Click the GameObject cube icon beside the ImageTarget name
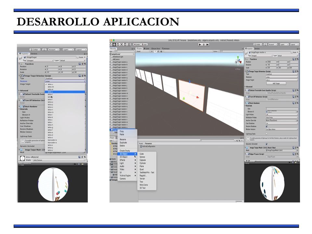312x234 pixels. (x=21, y=58)
